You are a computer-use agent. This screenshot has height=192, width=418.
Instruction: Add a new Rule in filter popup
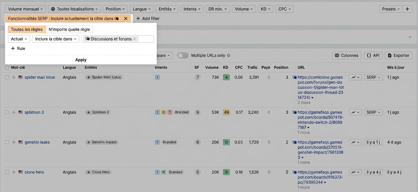click(x=18, y=49)
